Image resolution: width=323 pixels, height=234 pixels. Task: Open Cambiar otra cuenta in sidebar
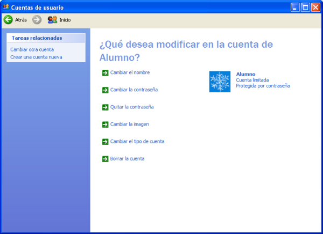pos(32,49)
